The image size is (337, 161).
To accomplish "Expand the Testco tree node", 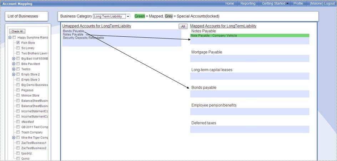I will coord(14,69).
